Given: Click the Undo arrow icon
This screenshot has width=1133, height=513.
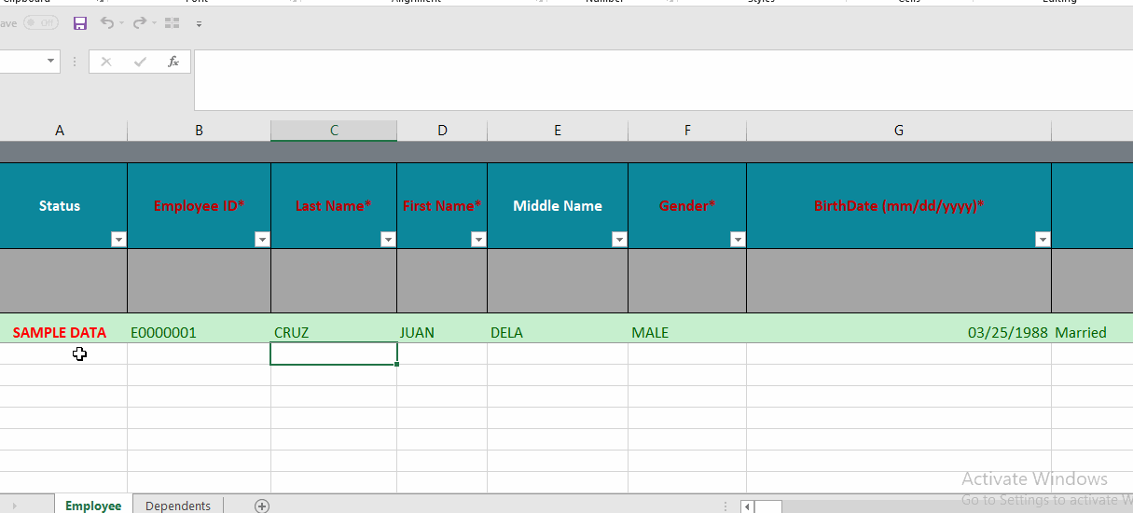Looking at the screenshot, I should point(107,23).
